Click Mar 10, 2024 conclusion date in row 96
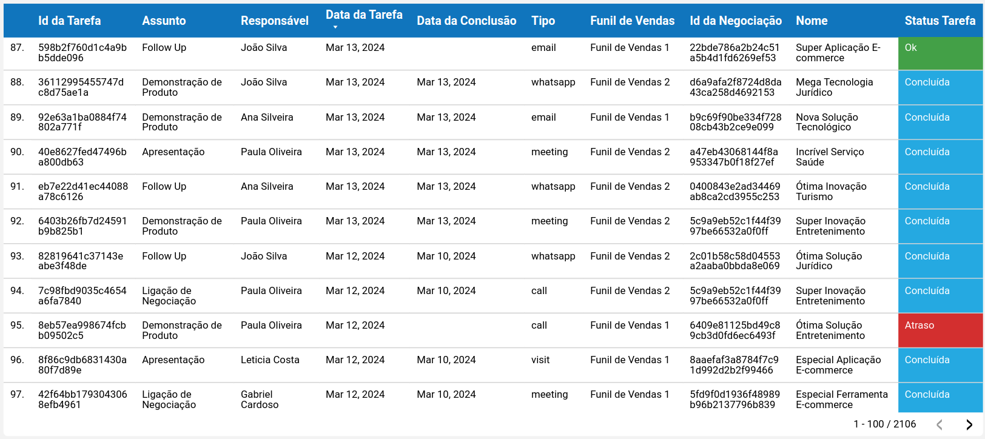The image size is (985, 439). (446, 360)
